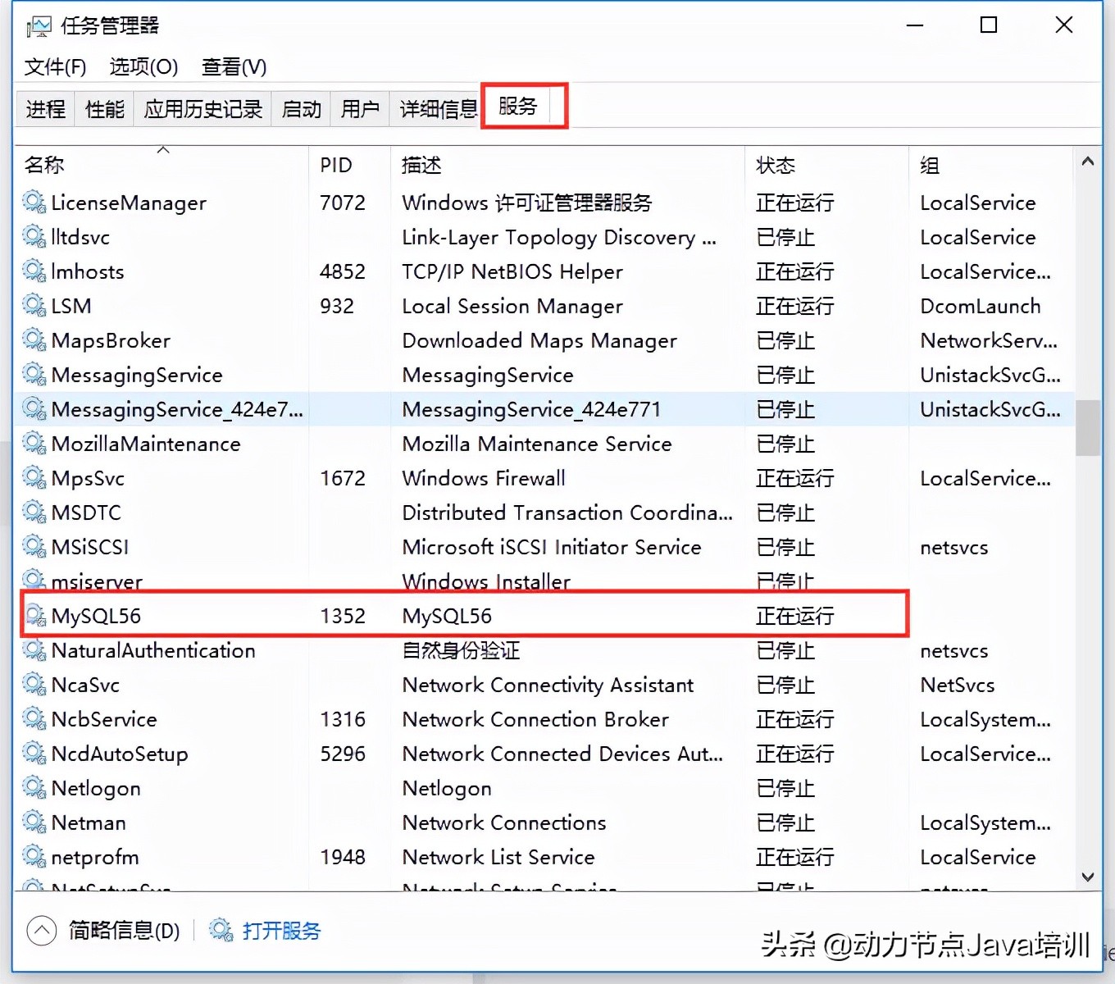
Task: Click the MySQL56 service gear icon
Action: pos(34,615)
